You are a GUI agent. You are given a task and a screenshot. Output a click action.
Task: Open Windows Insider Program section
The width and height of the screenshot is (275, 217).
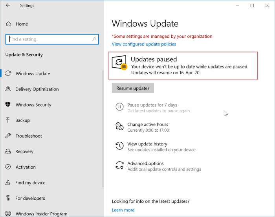41,214
